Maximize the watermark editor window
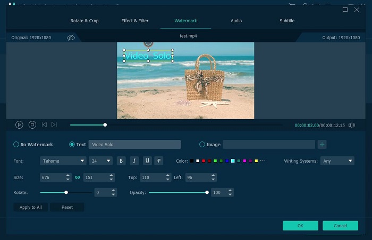Viewport: 372px width, 240px height. click(345, 10)
